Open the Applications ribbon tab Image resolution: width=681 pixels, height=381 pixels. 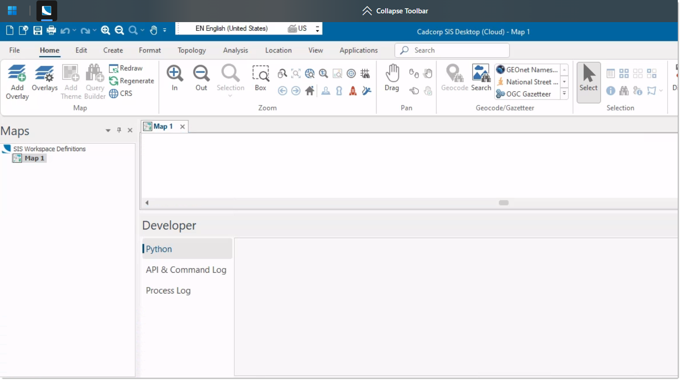pos(358,50)
